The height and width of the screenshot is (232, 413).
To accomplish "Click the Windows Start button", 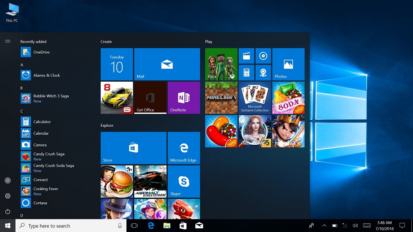I will pyautogui.click(x=7, y=226).
